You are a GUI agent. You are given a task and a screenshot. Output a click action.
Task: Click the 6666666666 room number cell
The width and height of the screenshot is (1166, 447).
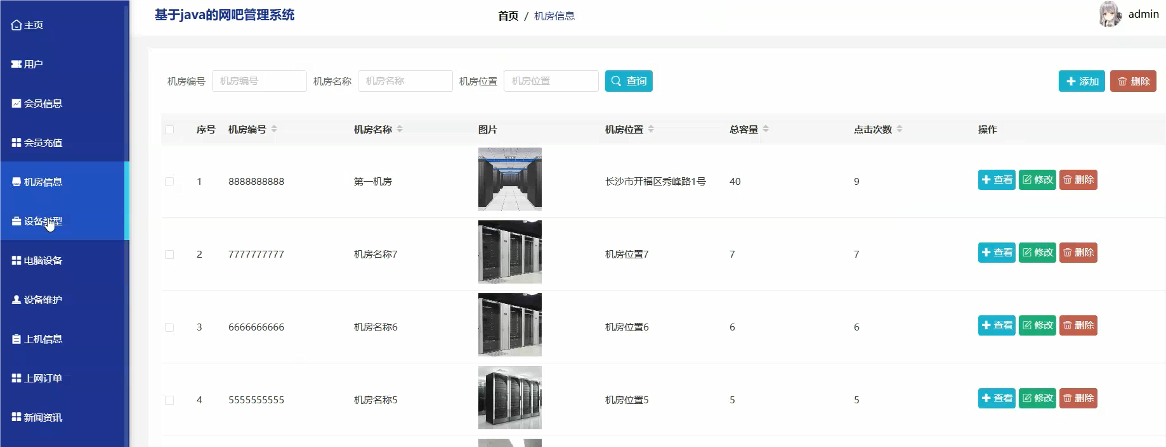pos(256,327)
